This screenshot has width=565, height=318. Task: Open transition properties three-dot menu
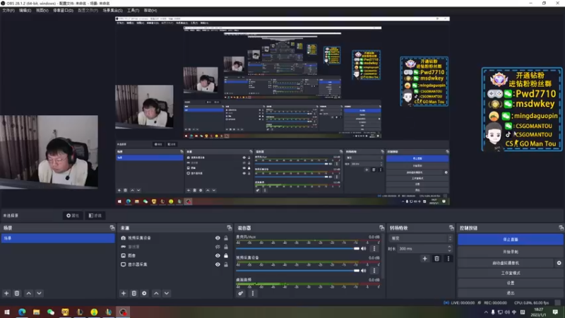[448, 259]
